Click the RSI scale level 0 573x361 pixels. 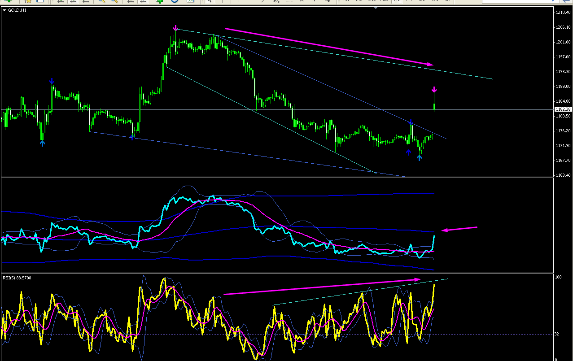[556, 359]
